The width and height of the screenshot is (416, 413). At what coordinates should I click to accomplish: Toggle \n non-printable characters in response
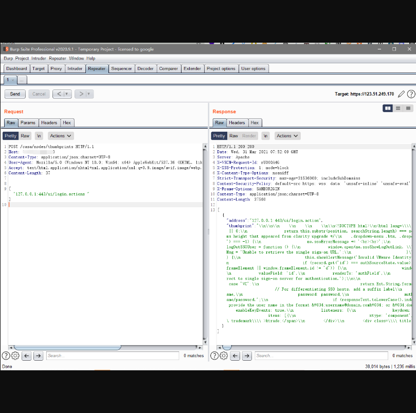click(265, 136)
